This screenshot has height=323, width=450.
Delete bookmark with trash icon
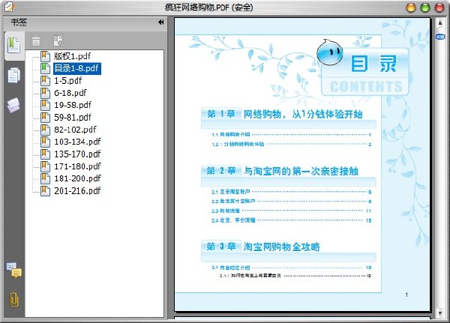(36, 40)
